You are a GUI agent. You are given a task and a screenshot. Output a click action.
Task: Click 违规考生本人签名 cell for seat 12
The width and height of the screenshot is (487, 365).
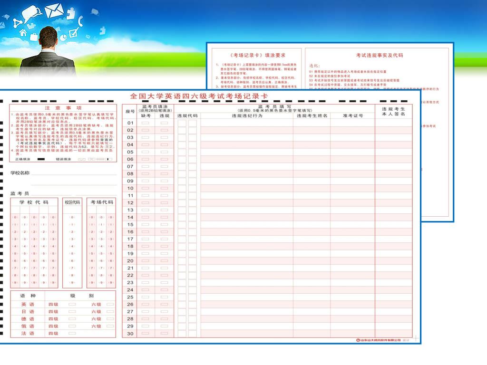click(x=393, y=202)
